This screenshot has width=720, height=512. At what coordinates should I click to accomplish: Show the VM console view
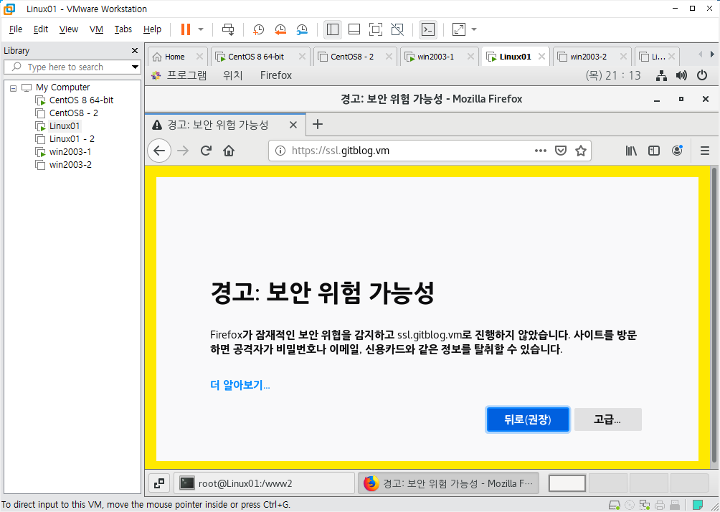click(428, 29)
